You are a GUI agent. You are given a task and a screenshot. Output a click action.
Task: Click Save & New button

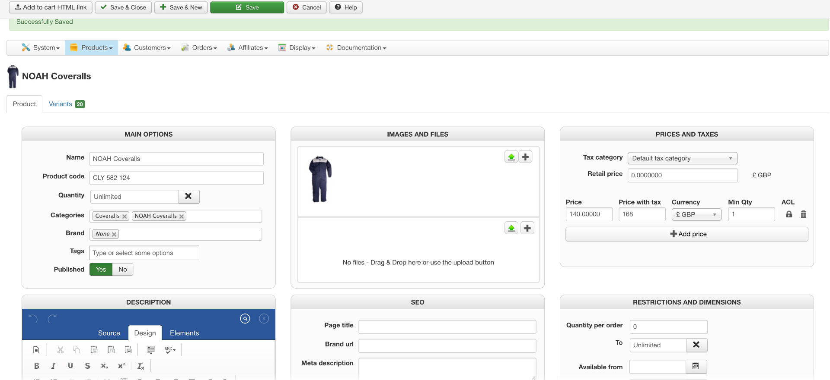pos(181,7)
